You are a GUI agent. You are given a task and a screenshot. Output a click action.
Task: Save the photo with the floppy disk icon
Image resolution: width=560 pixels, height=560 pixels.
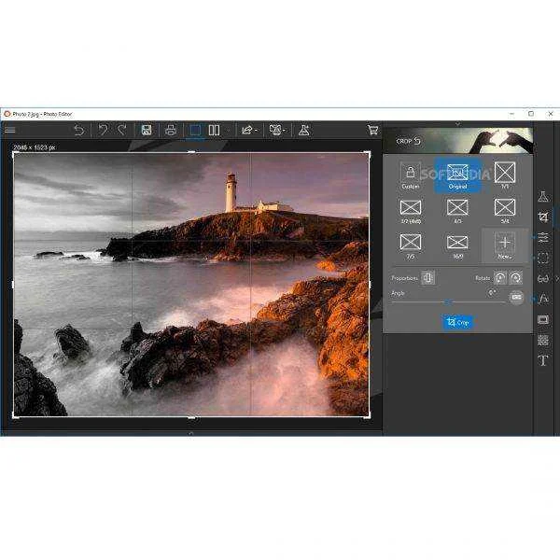(x=147, y=130)
